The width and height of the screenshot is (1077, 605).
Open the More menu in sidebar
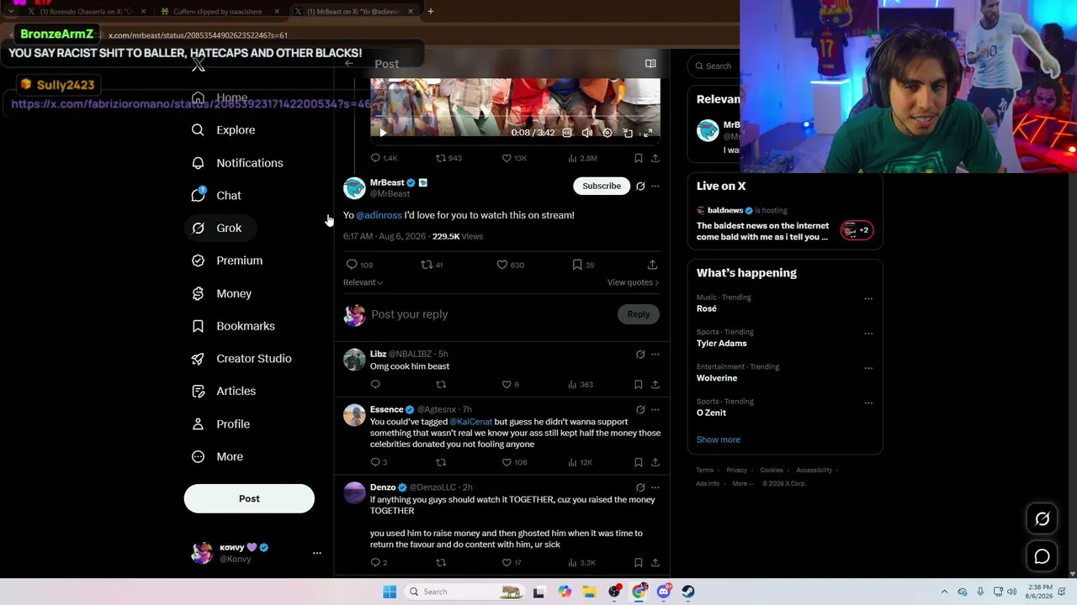tap(217, 456)
